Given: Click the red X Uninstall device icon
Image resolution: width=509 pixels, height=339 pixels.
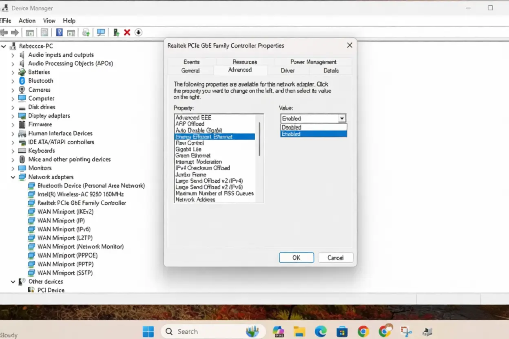Looking at the screenshot, I should pyautogui.click(x=127, y=33).
